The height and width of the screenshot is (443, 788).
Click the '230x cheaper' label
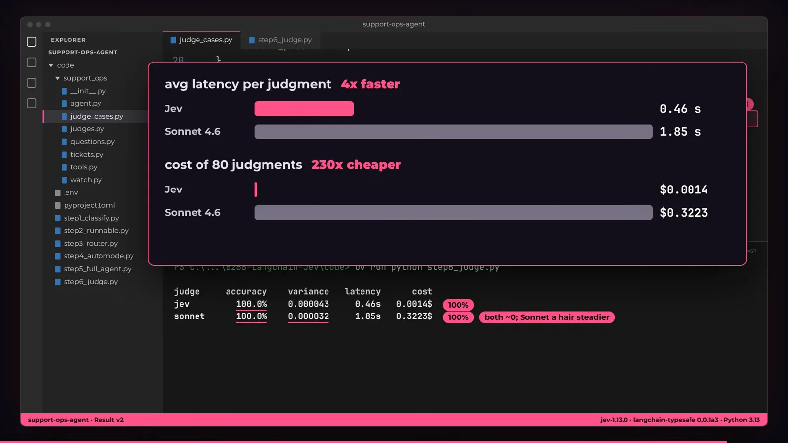tap(356, 165)
